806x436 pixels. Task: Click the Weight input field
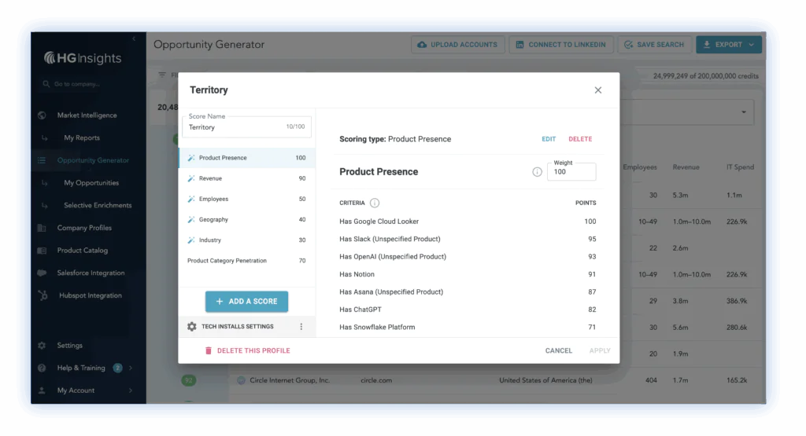tap(571, 172)
